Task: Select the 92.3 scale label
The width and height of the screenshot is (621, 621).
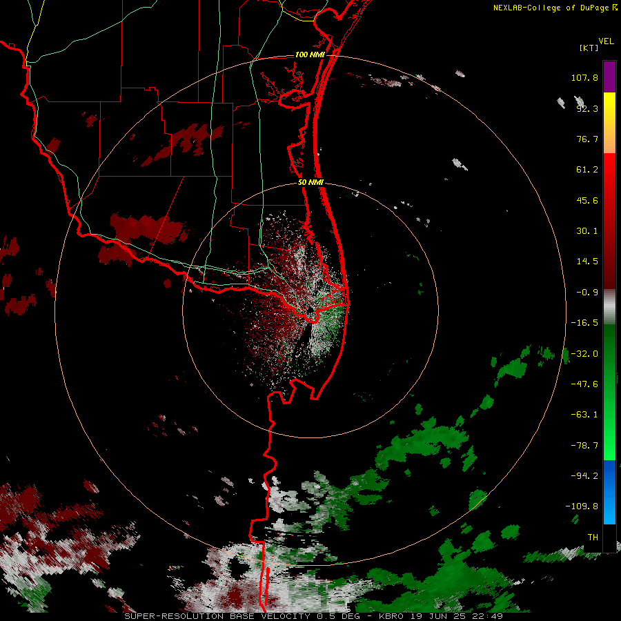Action: click(x=587, y=108)
